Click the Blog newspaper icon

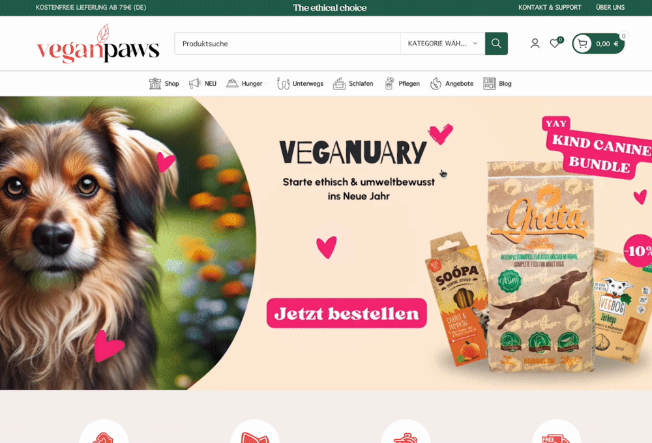490,83
